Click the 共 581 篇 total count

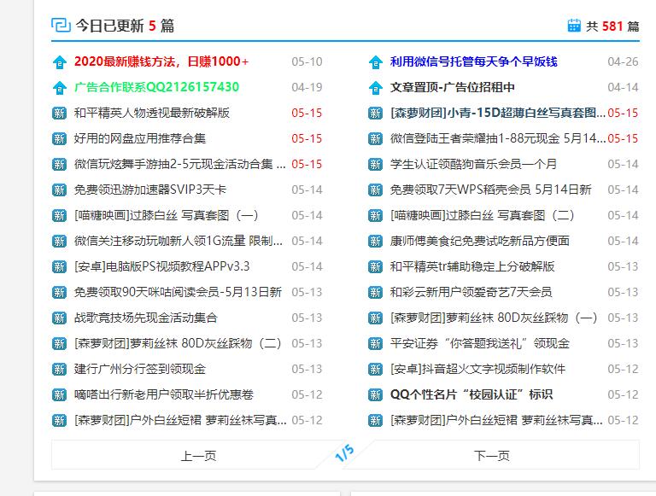[x=612, y=26]
